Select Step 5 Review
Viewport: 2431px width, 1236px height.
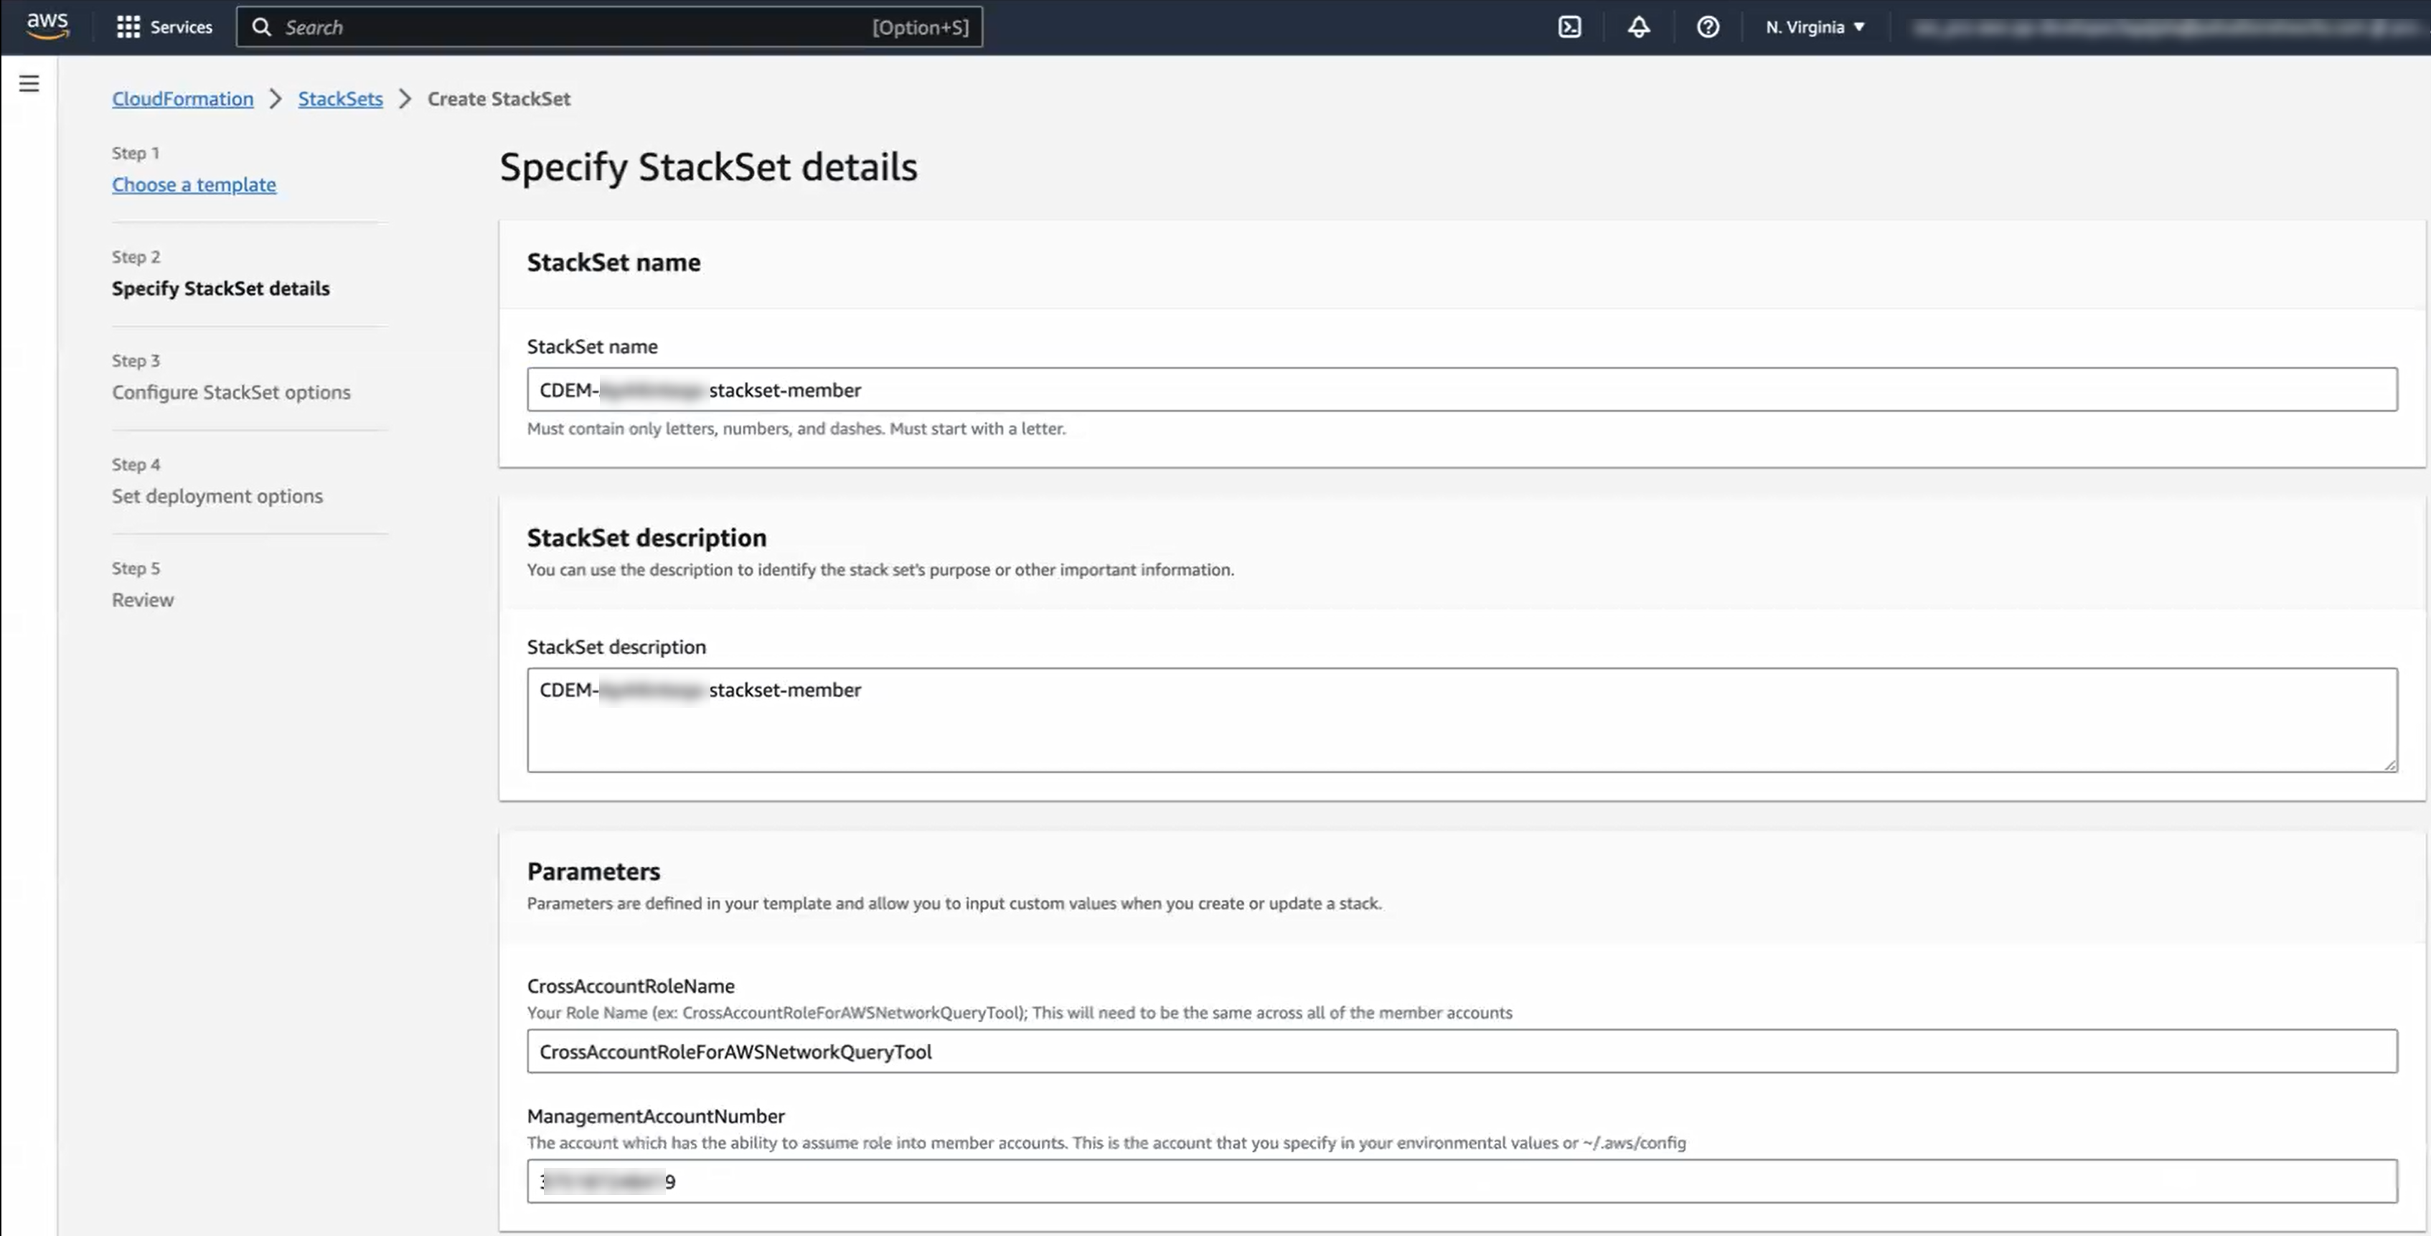143,599
